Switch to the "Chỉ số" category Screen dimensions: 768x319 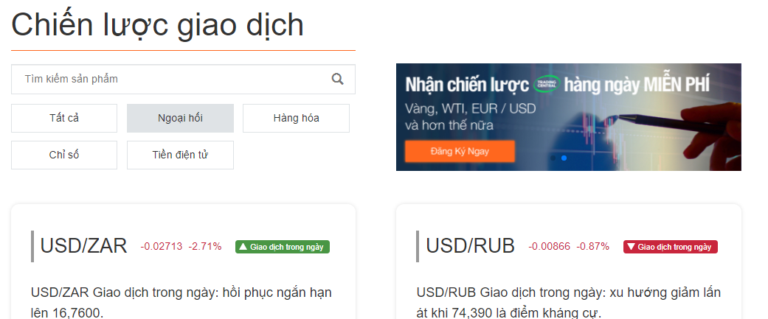point(64,155)
